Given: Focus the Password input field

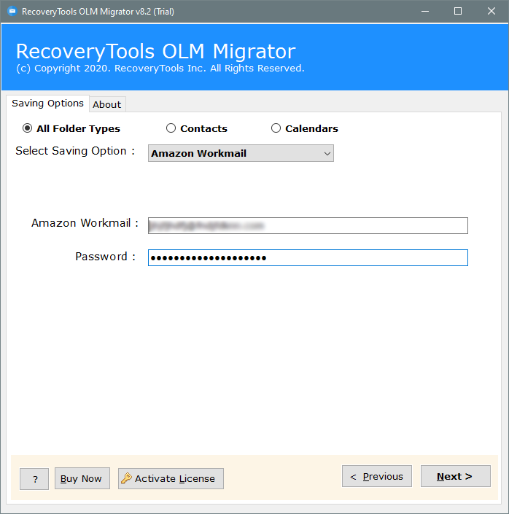Looking at the screenshot, I should [x=308, y=257].
